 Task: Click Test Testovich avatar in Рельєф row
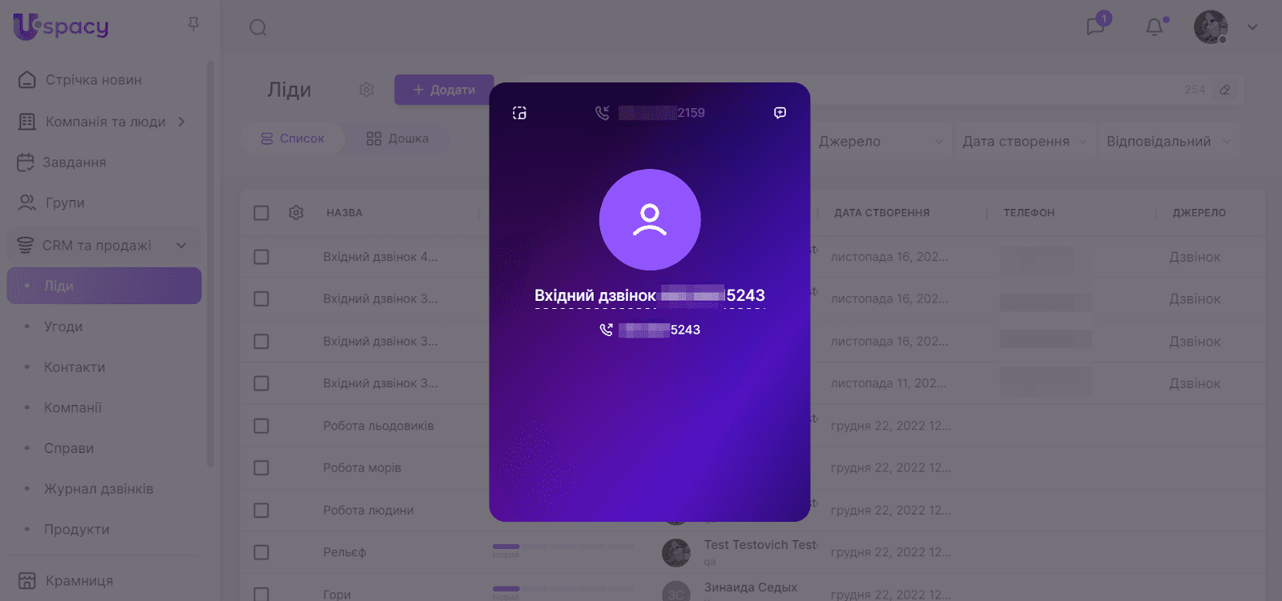[x=676, y=552]
